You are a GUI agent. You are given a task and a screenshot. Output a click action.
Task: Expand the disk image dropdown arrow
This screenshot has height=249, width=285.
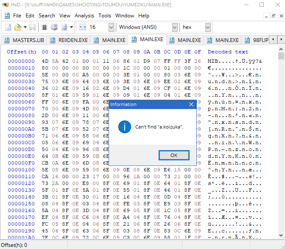point(71,27)
